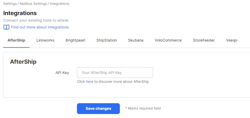
Task: Select the AfterShip tab
Action: (16, 40)
